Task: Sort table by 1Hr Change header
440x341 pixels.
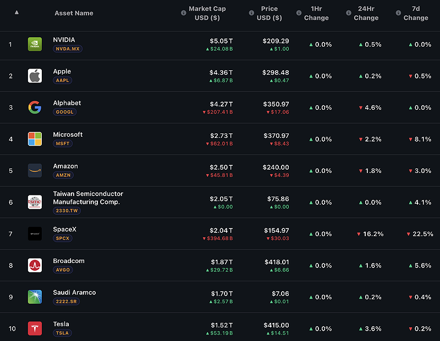Action: pyautogui.click(x=316, y=13)
